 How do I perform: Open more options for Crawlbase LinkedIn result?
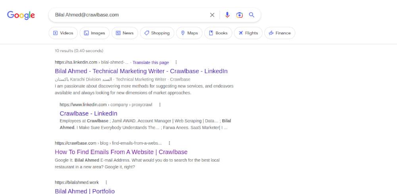point(160,105)
